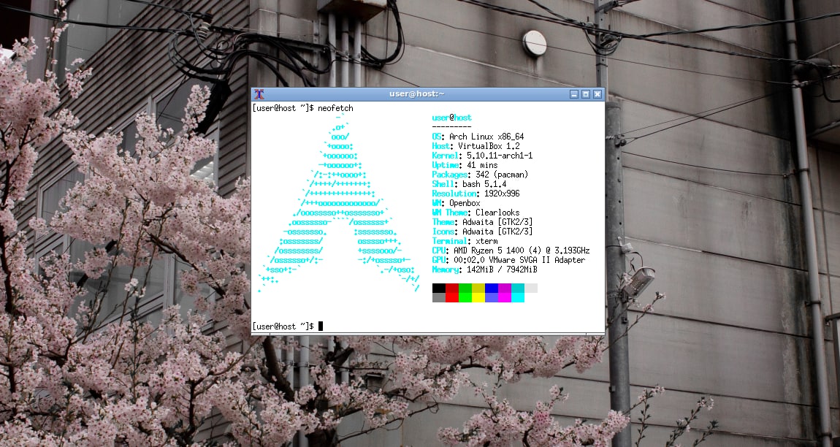Image resolution: width=840 pixels, height=447 pixels.
Task: Click the bright yellow color block
Action: click(478, 297)
